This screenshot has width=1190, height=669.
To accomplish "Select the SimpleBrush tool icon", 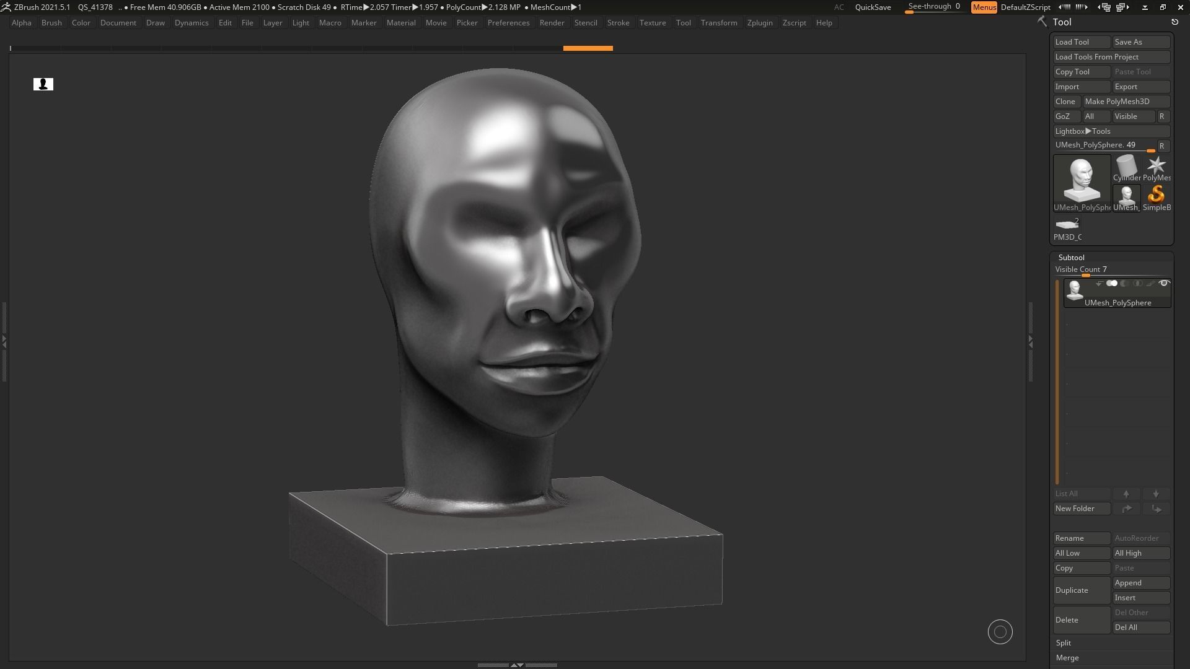I will coord(1157,198).
